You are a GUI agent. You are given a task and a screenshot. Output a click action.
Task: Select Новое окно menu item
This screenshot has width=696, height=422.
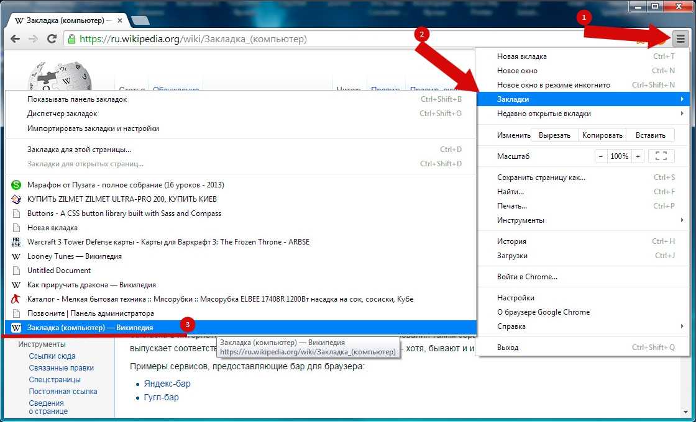(584, 71)
